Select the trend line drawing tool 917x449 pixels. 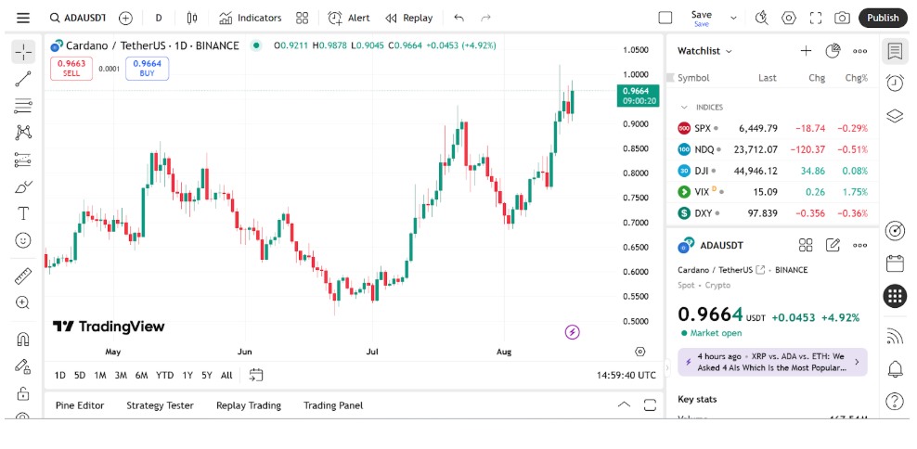point(23,79)
